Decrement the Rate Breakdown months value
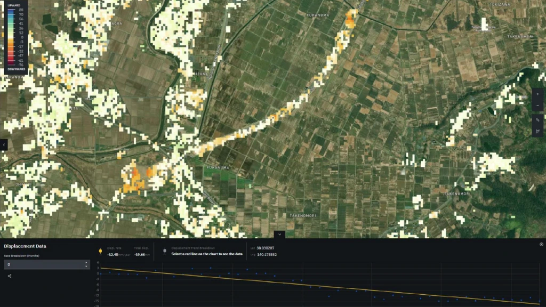Screen dimensions: 546x307 [86, 266]
